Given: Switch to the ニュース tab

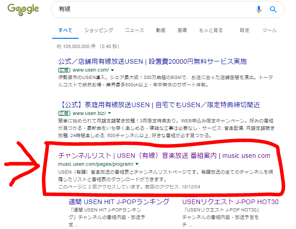Looking at the screenshot, I should (x=134, y=30).
